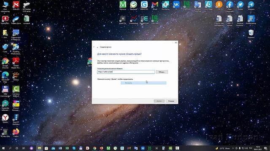Click the back arrow in the shortcut wizard
Image resolution: width=270 pixels, height=151 pixels.
pyautogui.click(x=94, y=47)
